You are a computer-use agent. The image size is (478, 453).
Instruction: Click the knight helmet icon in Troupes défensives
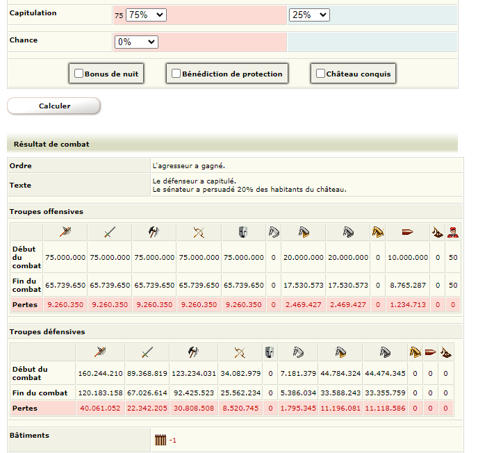click(x=270, y=352)
